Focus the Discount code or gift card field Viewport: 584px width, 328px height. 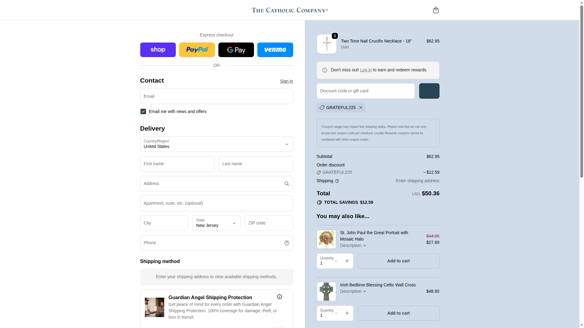366,91
